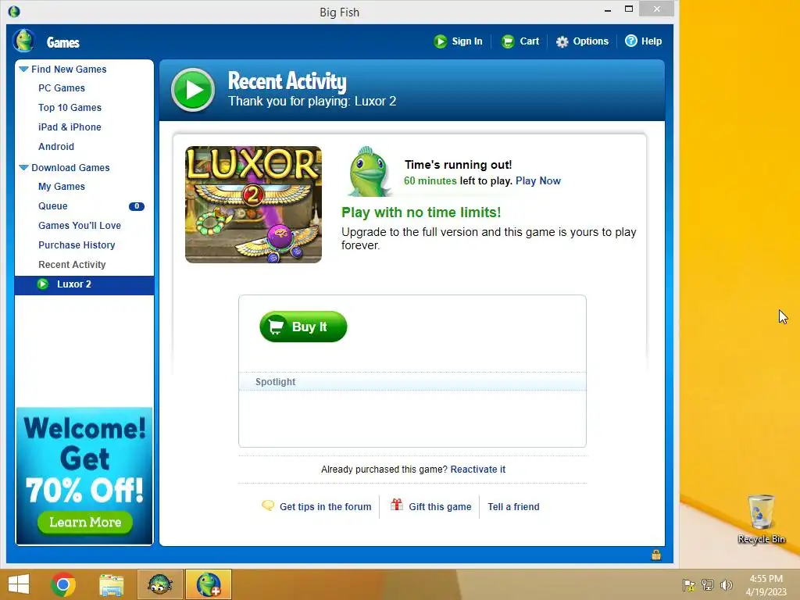Open the Queue in sidebar
This screenshot has width=800, height=600.
click(53, 206)
